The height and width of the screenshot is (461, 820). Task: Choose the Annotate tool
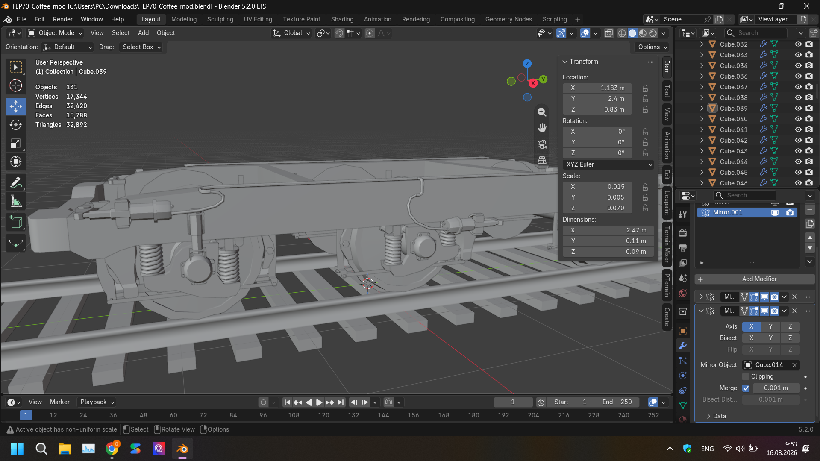[x=16, y=182]
